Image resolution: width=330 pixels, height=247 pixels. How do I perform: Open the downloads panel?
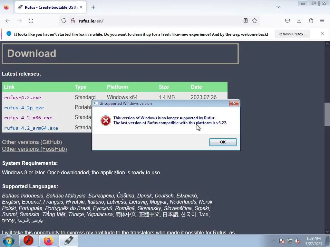point(299,21)
